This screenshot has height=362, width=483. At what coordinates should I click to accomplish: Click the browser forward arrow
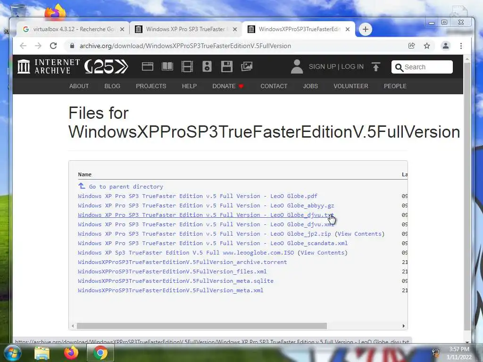point(38,46)
